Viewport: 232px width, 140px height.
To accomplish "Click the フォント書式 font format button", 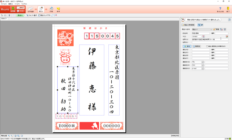I will pyautogui.click(x=32, y=15).
